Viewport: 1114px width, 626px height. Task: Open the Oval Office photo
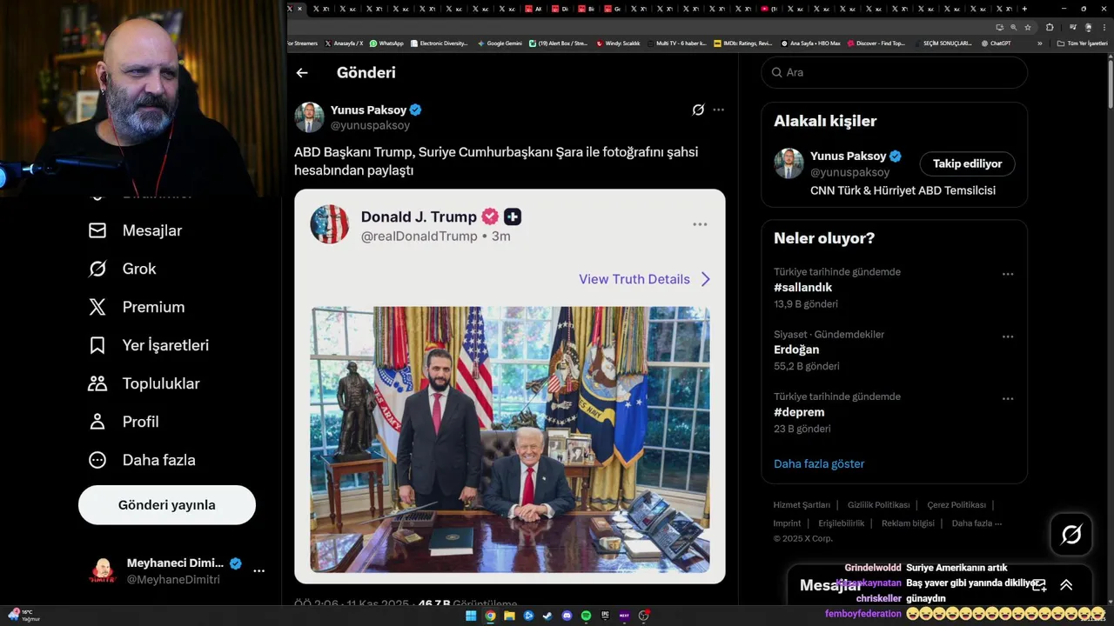(510, 439)
